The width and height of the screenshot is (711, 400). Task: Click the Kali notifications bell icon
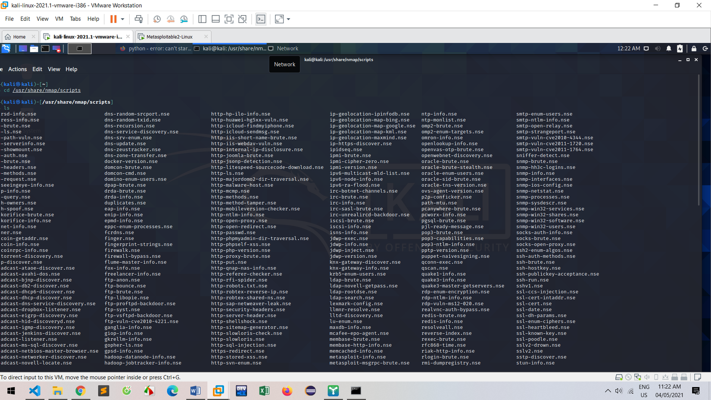pos(669,49)
